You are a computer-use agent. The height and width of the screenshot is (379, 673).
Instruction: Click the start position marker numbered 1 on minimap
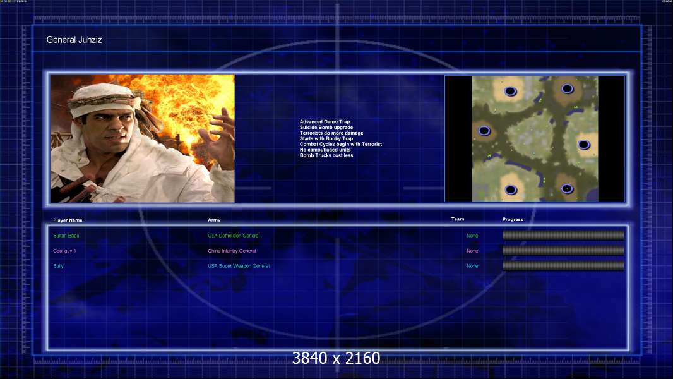(x=568, y=189)
